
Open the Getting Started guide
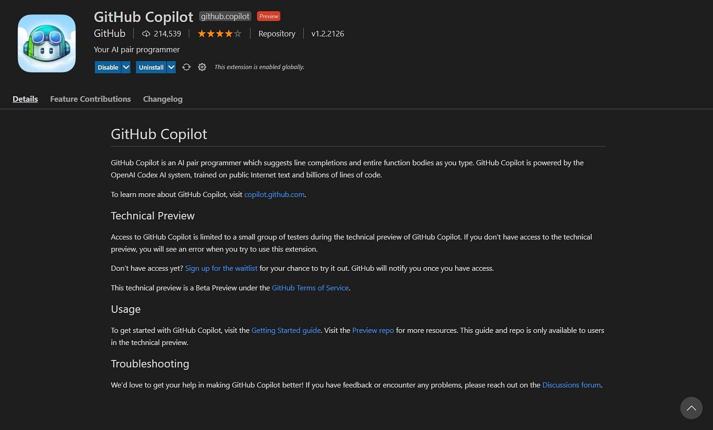[286, 330]
